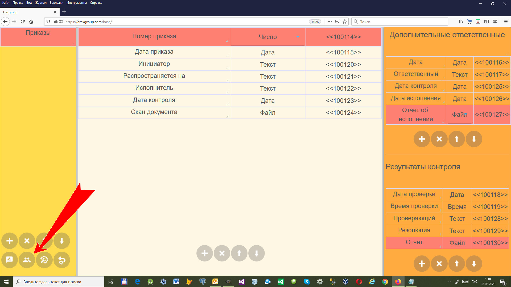Open the Файл type dropdown for Отчет об исполнении
The image size is (511, 287).
460,115
